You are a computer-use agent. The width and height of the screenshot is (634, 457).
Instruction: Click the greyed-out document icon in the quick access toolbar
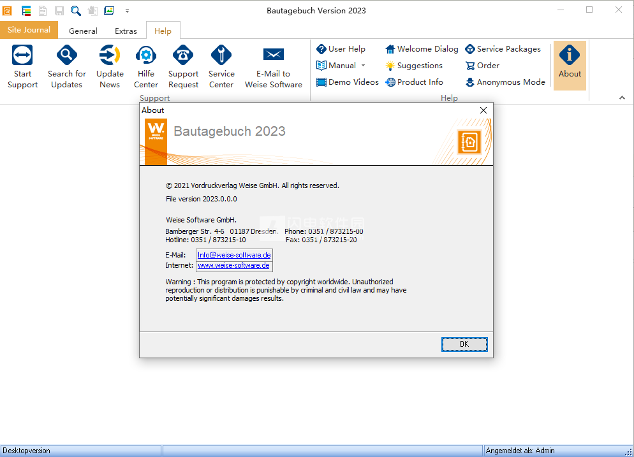point(43,11)
